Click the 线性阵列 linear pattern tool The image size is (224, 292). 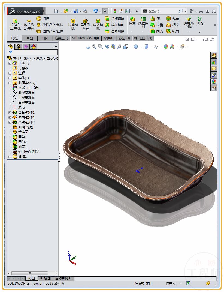tap(143, 23)
